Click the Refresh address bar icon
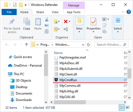The width and height of the screenshot is (133, 112). (88, 45)
